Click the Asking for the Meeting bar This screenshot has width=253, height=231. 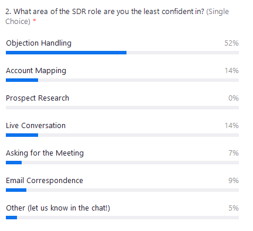(122, 163)
